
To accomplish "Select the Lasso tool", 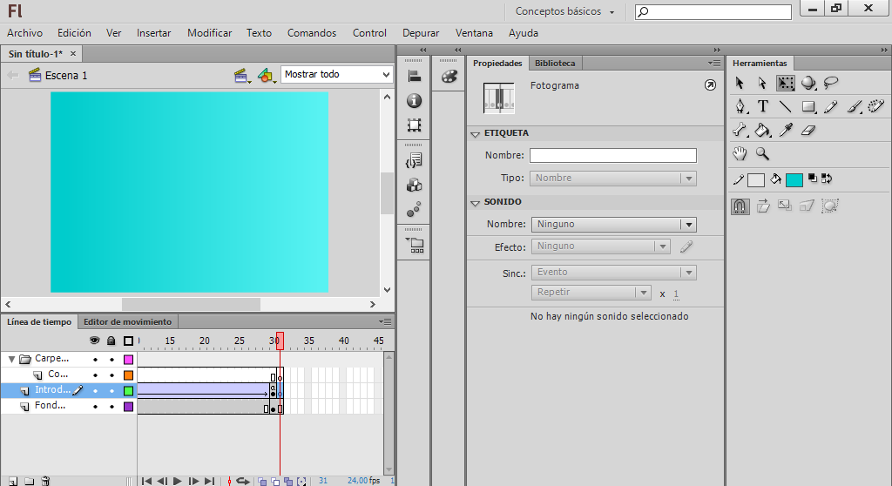I will (831, 83).
